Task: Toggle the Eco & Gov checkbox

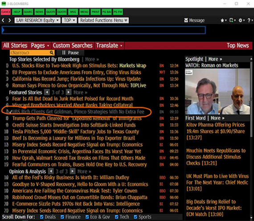Action: tap(87, 217)
